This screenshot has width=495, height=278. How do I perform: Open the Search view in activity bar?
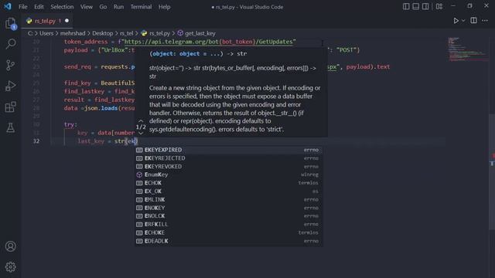10,44
